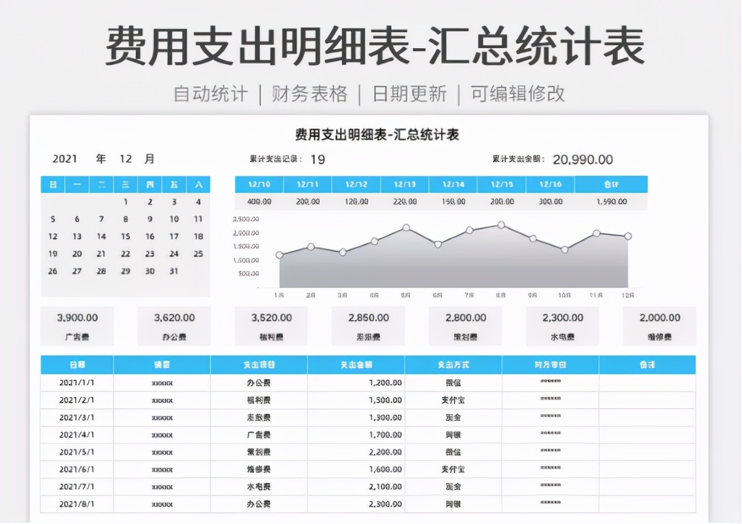Select calendar day 20

[77, 253]
